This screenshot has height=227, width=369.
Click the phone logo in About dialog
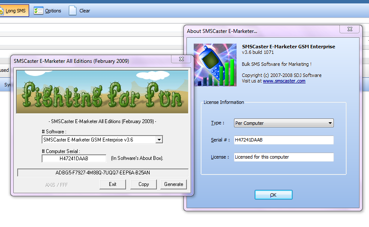click(x=215, y=65)
